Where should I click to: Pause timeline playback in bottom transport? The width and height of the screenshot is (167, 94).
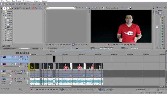[43, 90]
